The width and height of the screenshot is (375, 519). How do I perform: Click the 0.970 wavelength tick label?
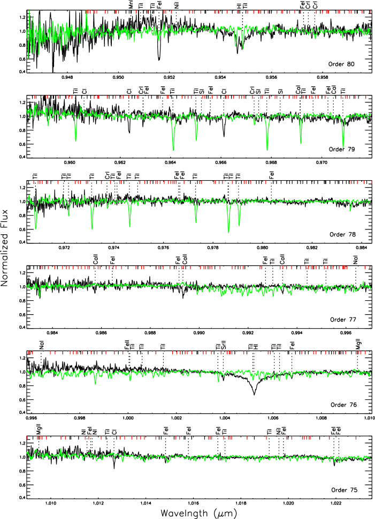click(322, 162)
